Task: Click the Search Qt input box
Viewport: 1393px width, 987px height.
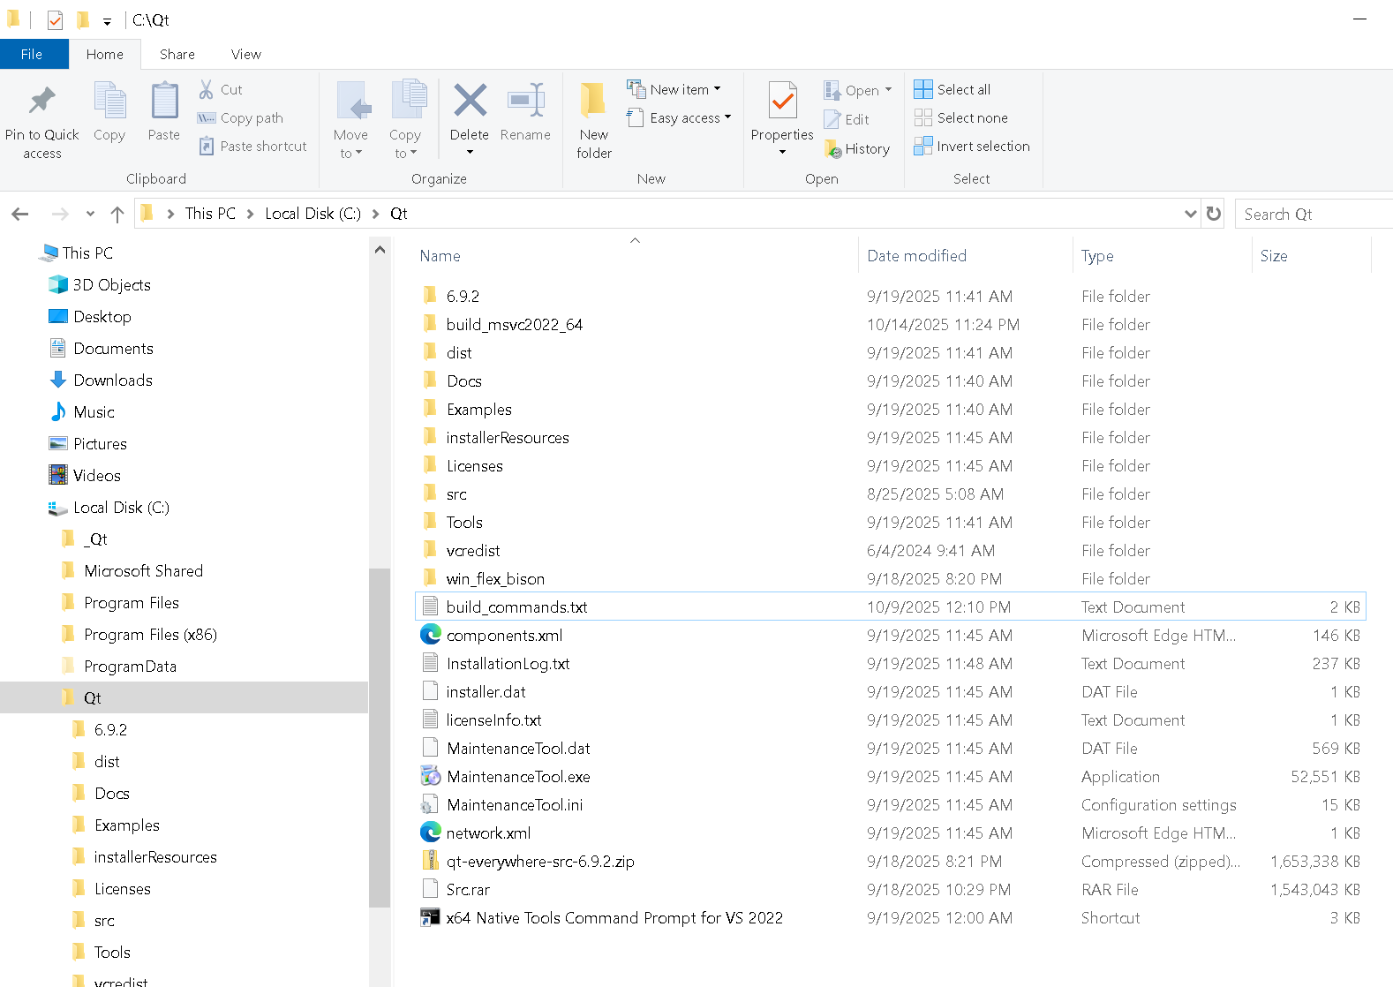Action: coord(1311,214)
